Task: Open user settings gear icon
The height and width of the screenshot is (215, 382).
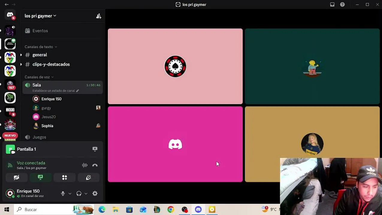Action: pos(95,193)
